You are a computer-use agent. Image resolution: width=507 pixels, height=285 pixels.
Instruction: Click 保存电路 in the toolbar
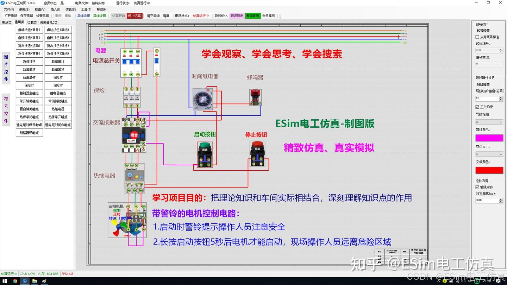pyautogui.click(x=27, y=16)
